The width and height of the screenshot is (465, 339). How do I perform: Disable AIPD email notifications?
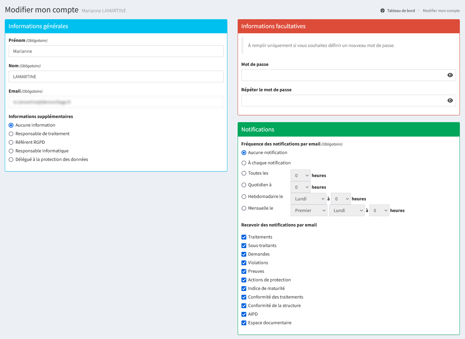(244, 314)
